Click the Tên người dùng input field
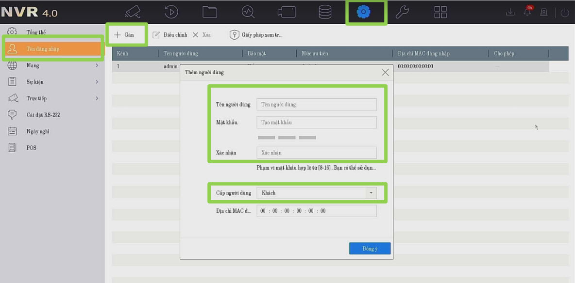This screenshot has width=575, height=283. (x=316, y=105)
